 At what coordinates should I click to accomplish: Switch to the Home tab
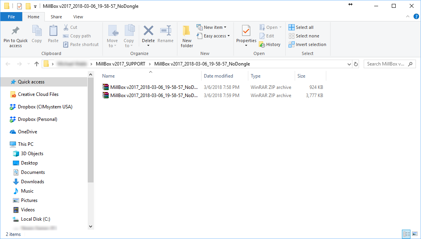[34, 17]
